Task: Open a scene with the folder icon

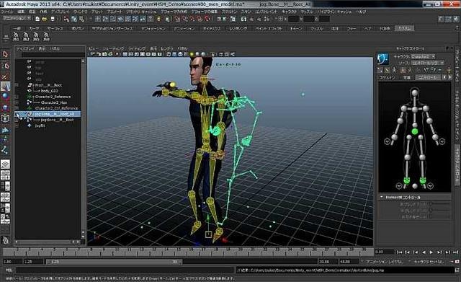Action: [45, 19]
